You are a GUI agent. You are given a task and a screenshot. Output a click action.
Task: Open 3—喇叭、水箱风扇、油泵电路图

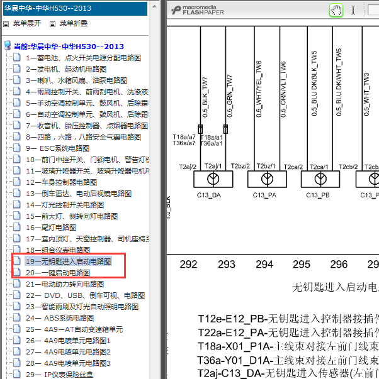click(77, 80)
